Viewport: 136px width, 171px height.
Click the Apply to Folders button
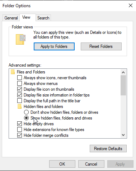click(54, 46)
